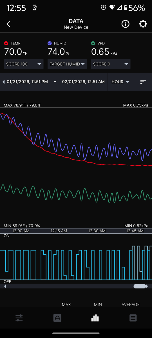
Task: Click the battery 56% indicator
Action: pos(134,8)
